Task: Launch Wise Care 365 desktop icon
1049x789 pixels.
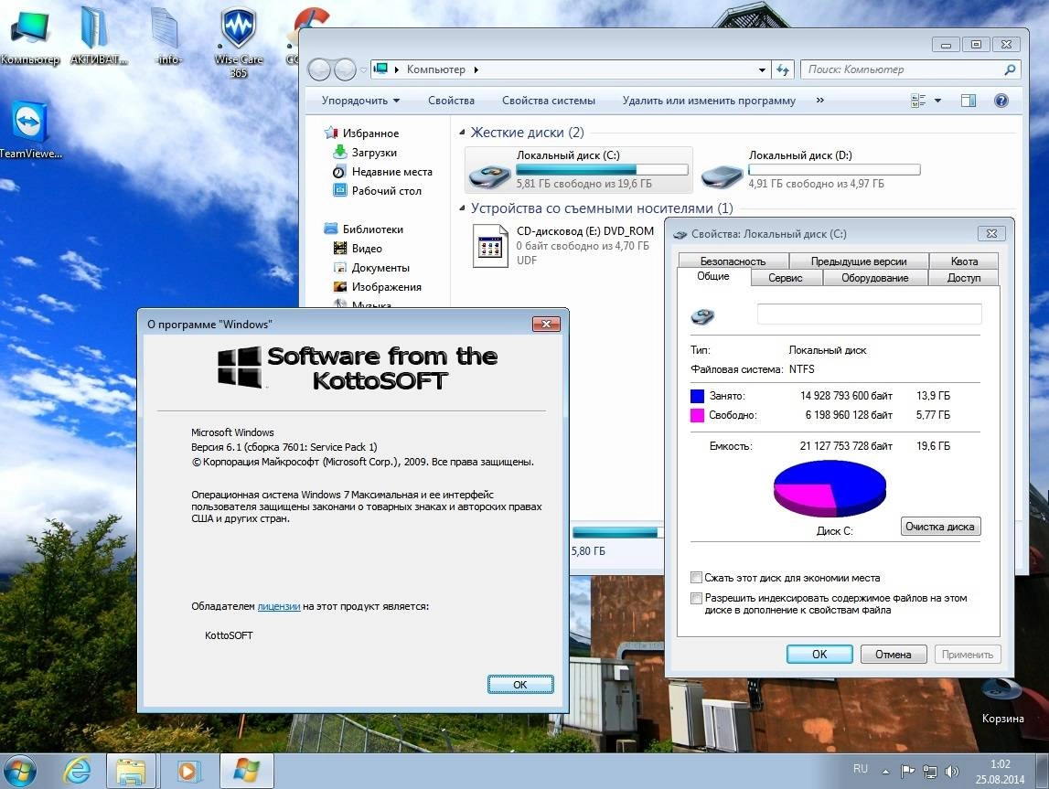Action: (x=238, y=41)
